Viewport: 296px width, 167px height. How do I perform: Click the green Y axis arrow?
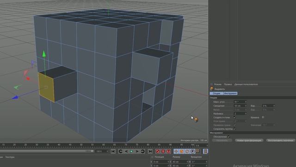tap(44, 54)
